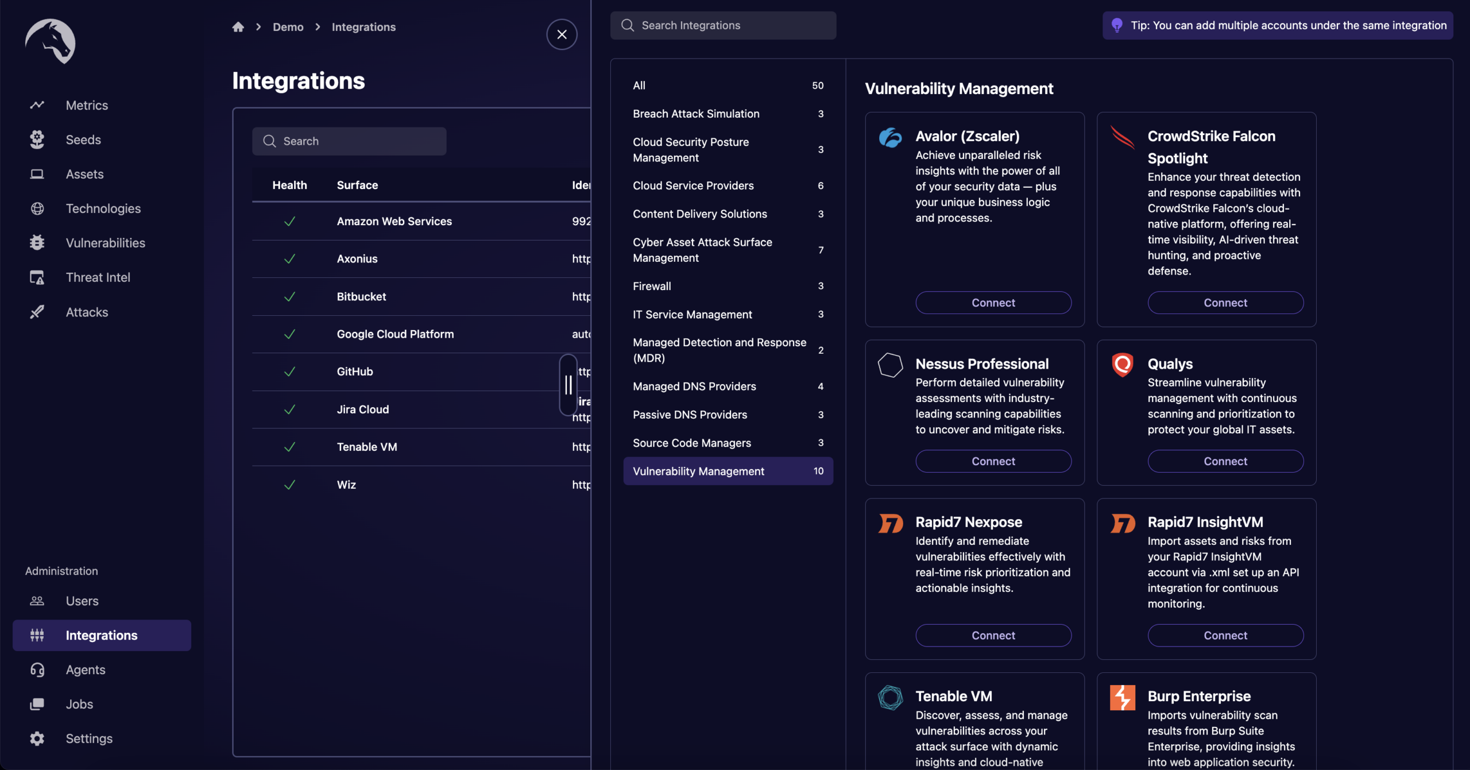Click the Amazon Web Services health checkmark
The height and width of the screenshot is (770, 1470).
289,221
